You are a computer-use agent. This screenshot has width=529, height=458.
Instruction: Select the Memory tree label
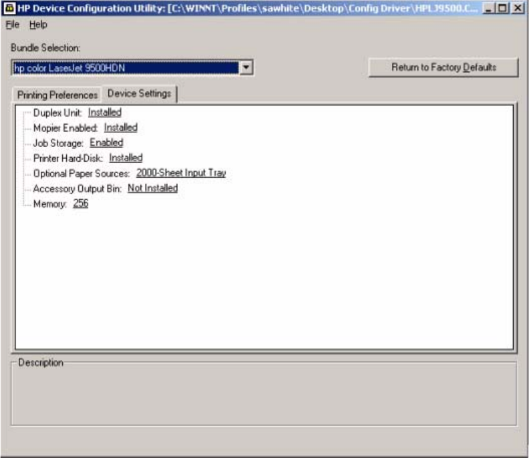point(49,204)
